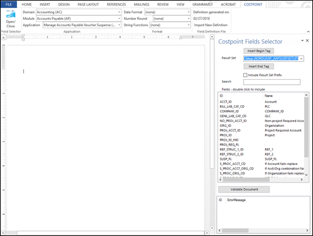Screen dimensions: 313x236
Task: Click in the Search field
Action: coord(272,82)
